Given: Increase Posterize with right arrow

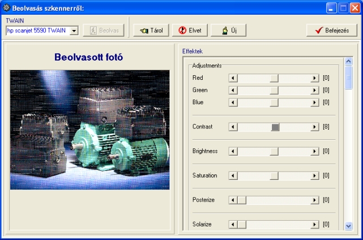Looking at the screenshot, I should click(315, 200).
